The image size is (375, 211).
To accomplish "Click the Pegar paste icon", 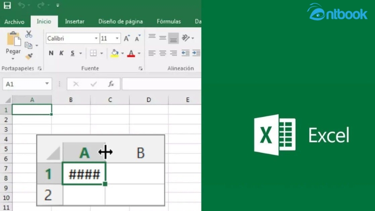I will (14, 39).
